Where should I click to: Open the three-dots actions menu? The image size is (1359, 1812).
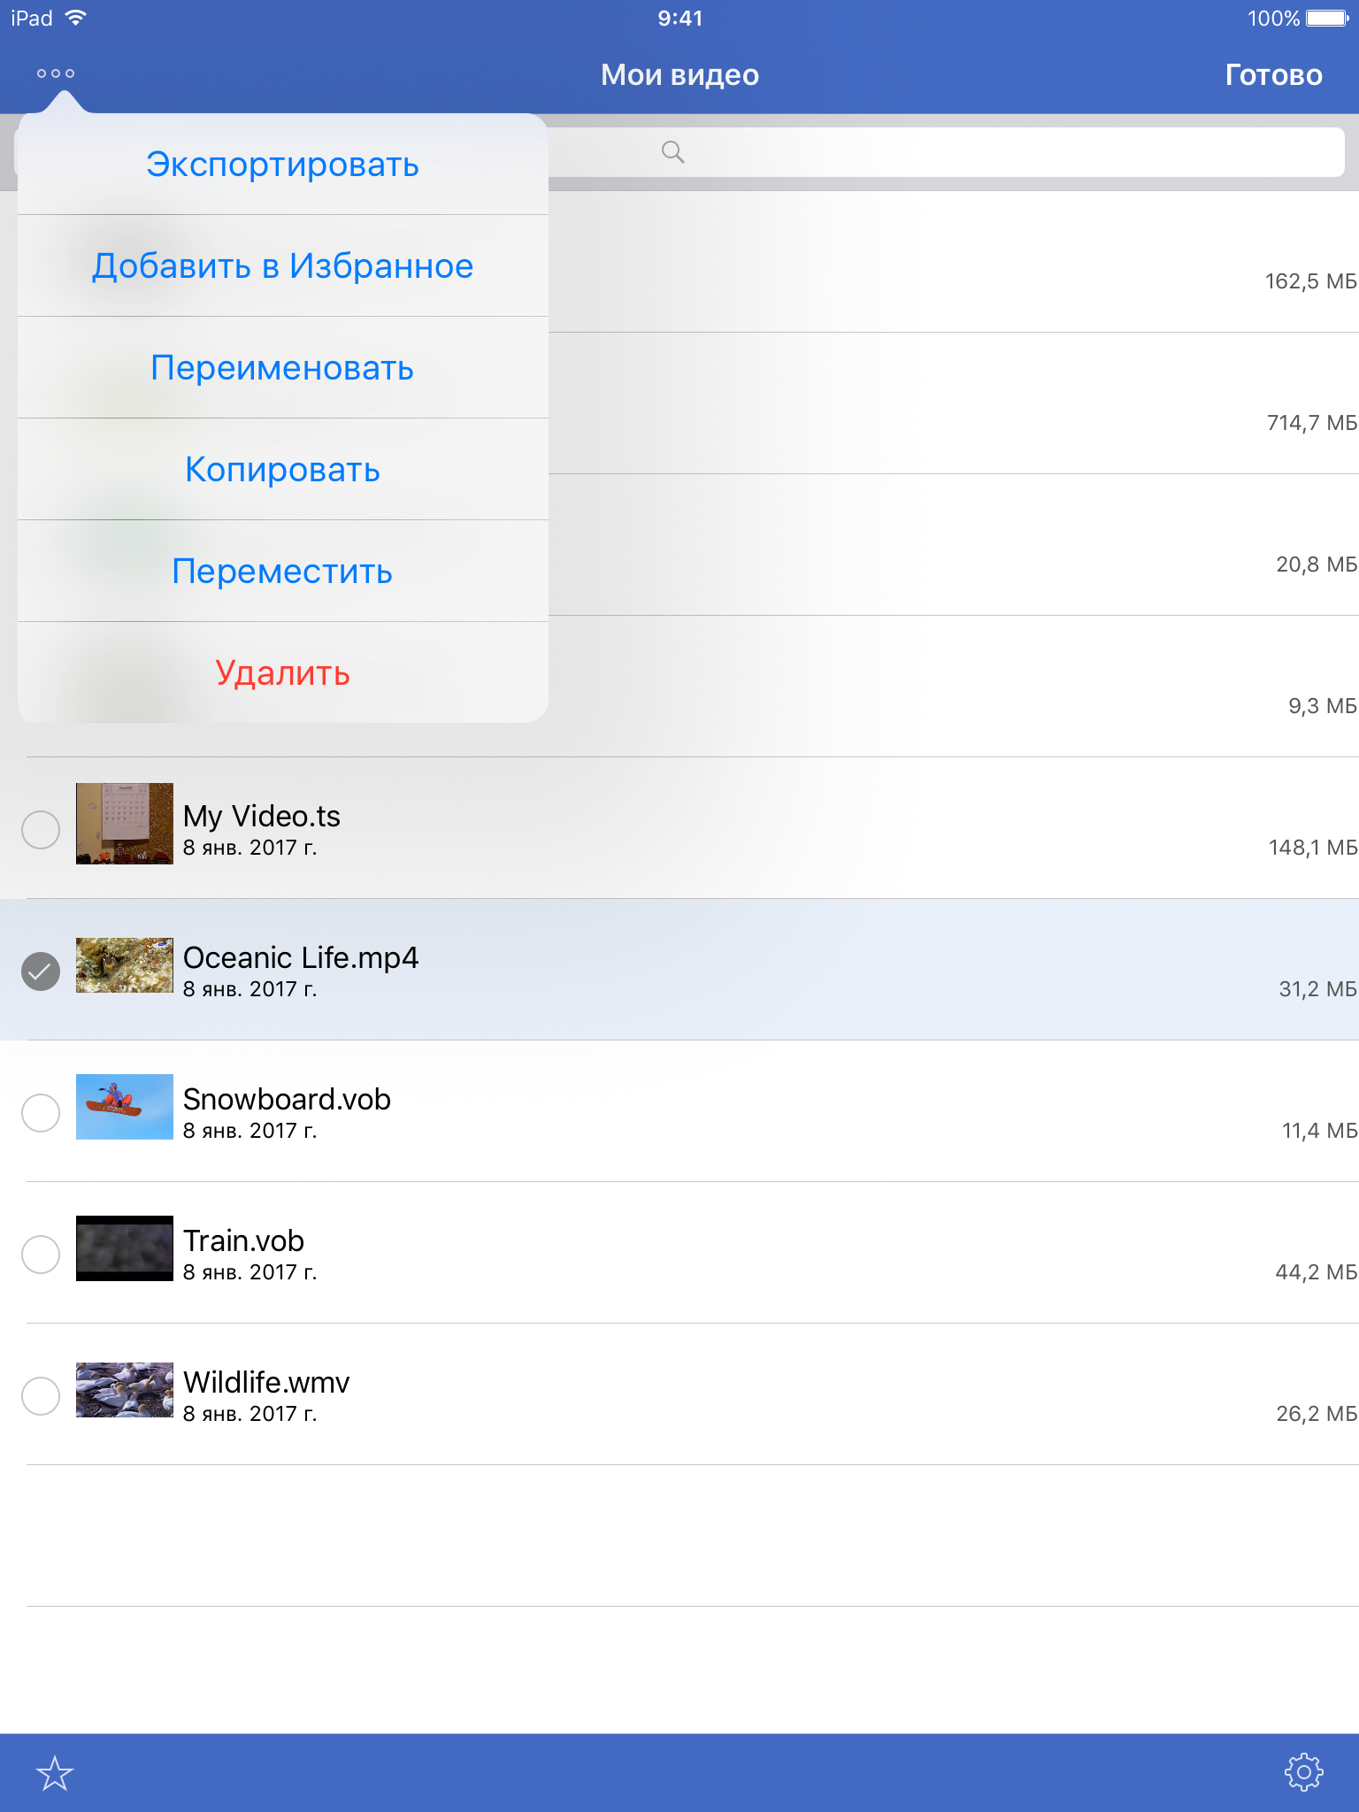56,73
